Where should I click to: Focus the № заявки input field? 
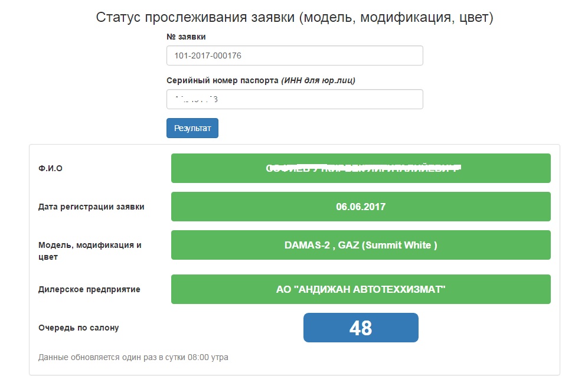[x=295, y=56]
